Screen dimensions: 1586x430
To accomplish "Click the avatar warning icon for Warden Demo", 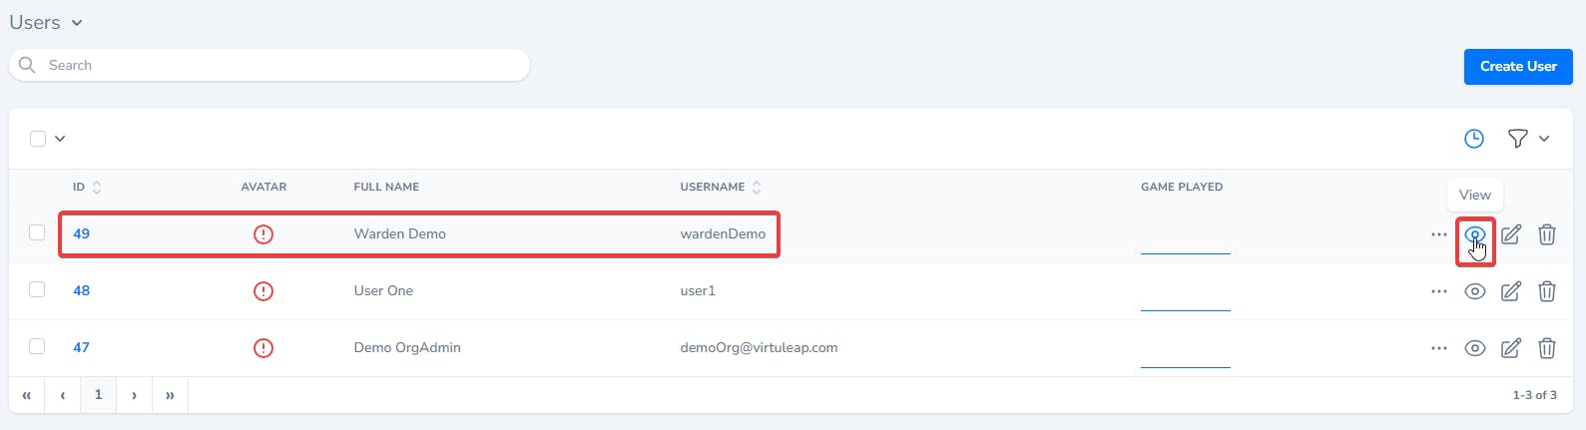I will [x=263, y=234].
